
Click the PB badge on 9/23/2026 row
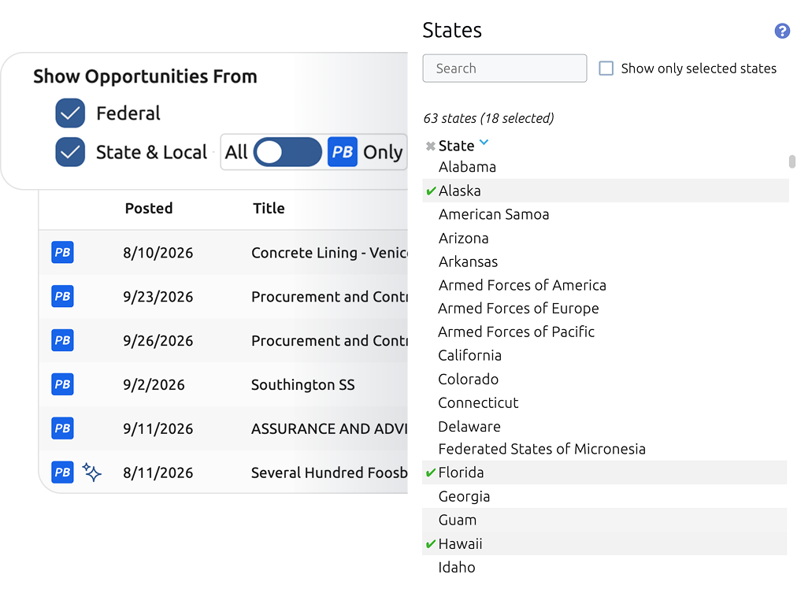click(x=62, y=296)
